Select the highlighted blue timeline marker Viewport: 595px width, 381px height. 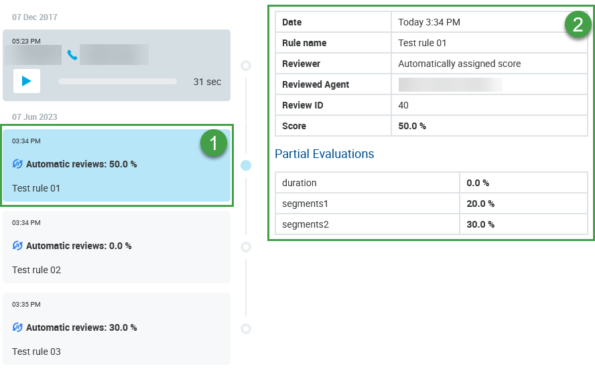tap(246, 165)
